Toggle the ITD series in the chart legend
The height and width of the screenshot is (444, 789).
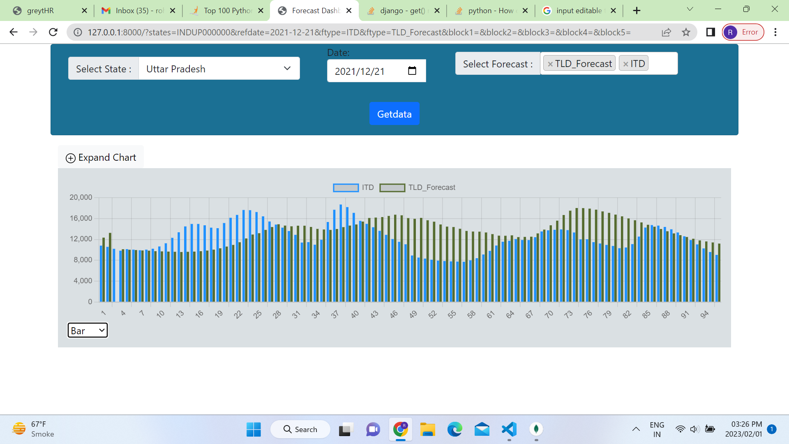tap(353, 187)
